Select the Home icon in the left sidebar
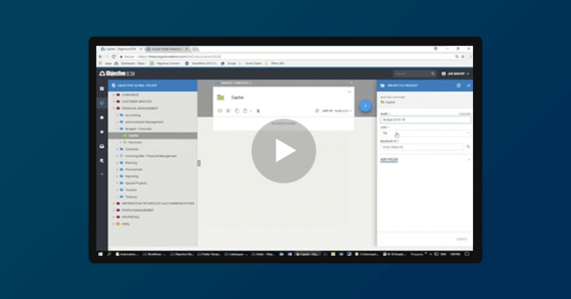The image size is (571, 299). click(x=102, y=118)
